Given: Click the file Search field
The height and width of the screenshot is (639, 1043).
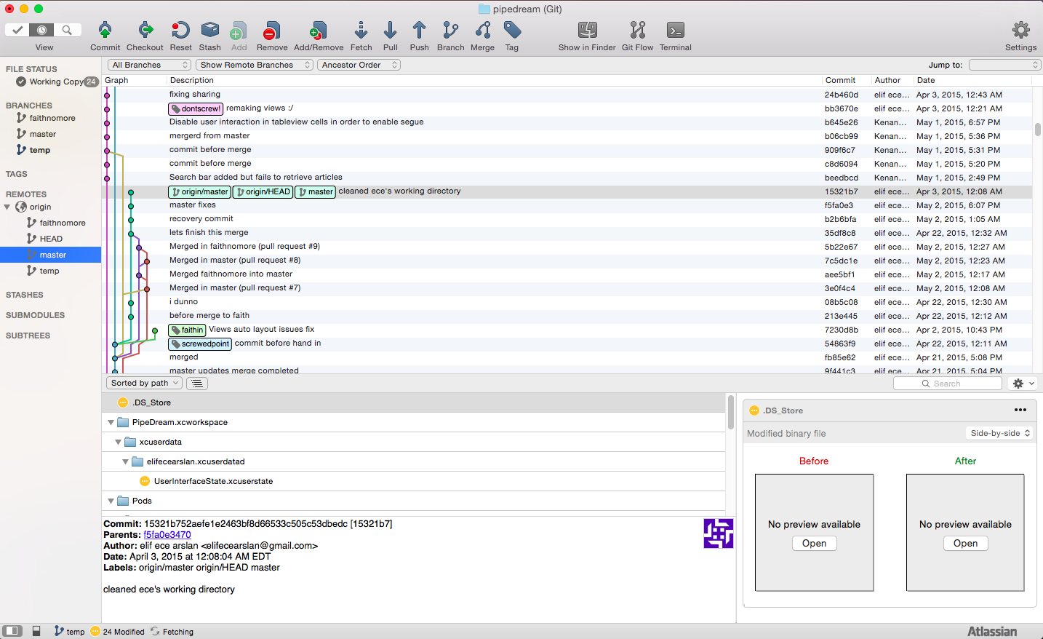Looking at the screenshot, I should pyautogui.click(x=947, y=384).
